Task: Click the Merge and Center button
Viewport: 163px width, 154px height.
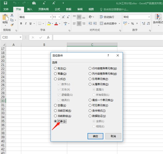Action: (x=110, y=24)
